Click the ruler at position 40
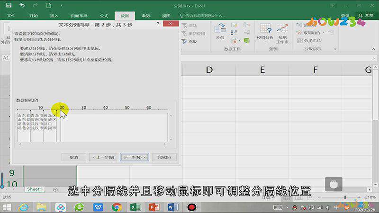Image resolution: width=379 pixels, height=213 pixels. coord(105,107)
